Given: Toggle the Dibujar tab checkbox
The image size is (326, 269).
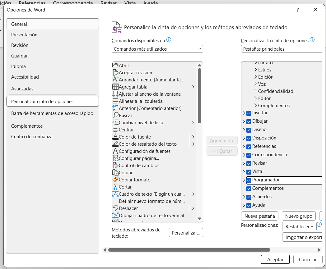Looking at the screenshot, I should click(x=249, y=121).
